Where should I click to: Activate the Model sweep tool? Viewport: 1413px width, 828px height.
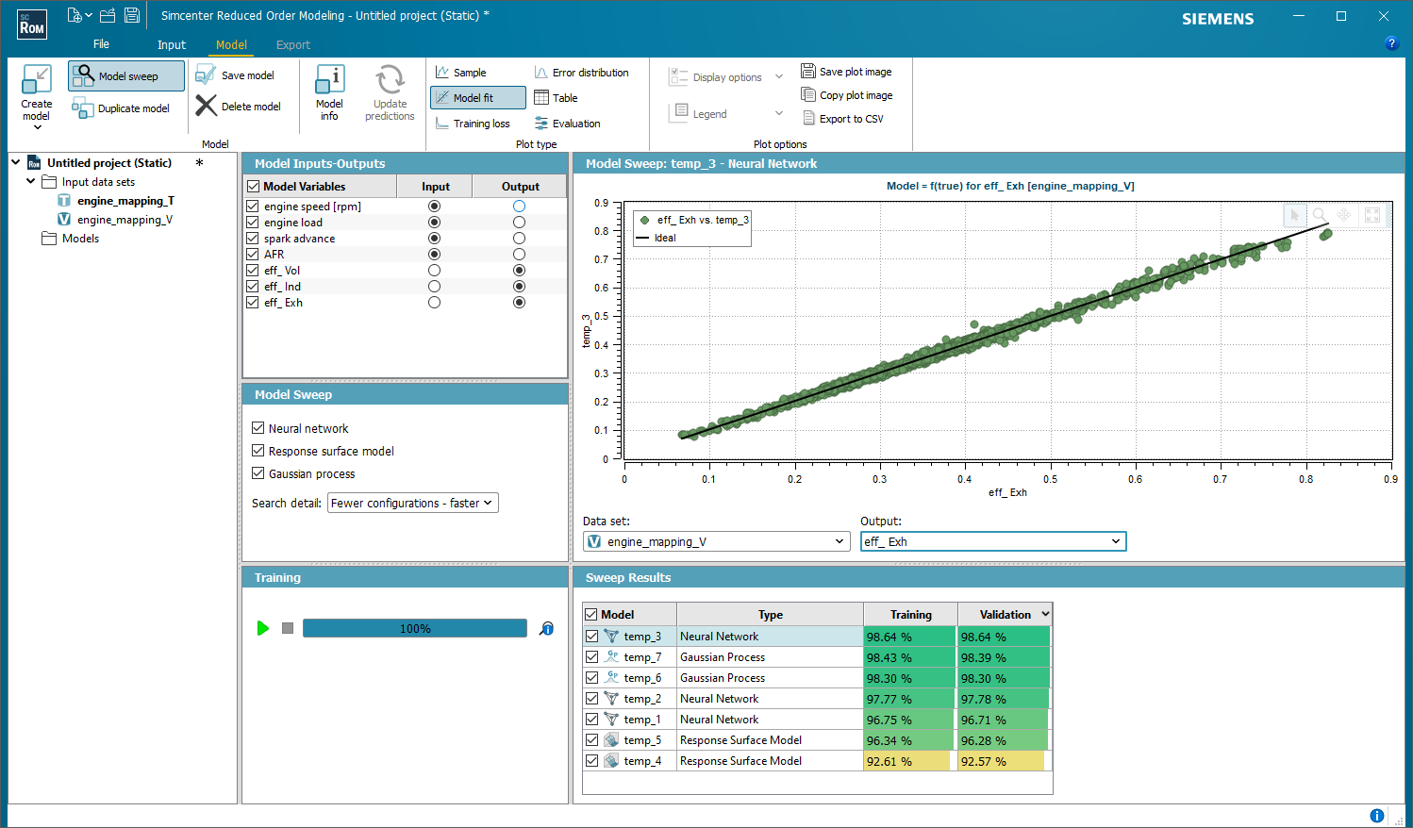125,75
